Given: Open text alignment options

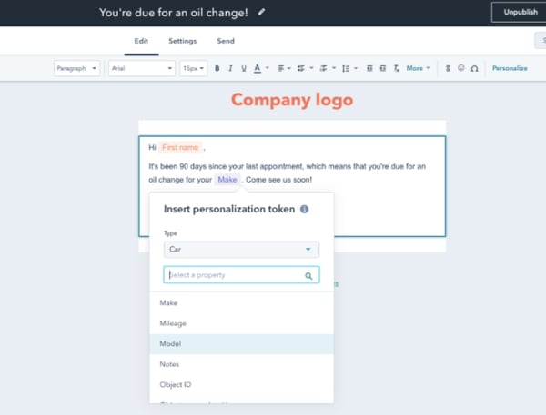Looking at the screenshot, I should tap(284, 68).
